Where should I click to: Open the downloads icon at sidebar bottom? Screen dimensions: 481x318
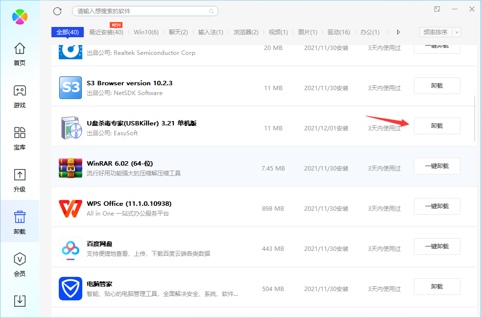20,301
